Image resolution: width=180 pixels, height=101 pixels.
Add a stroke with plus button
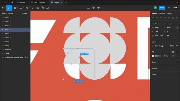[177, 62]
